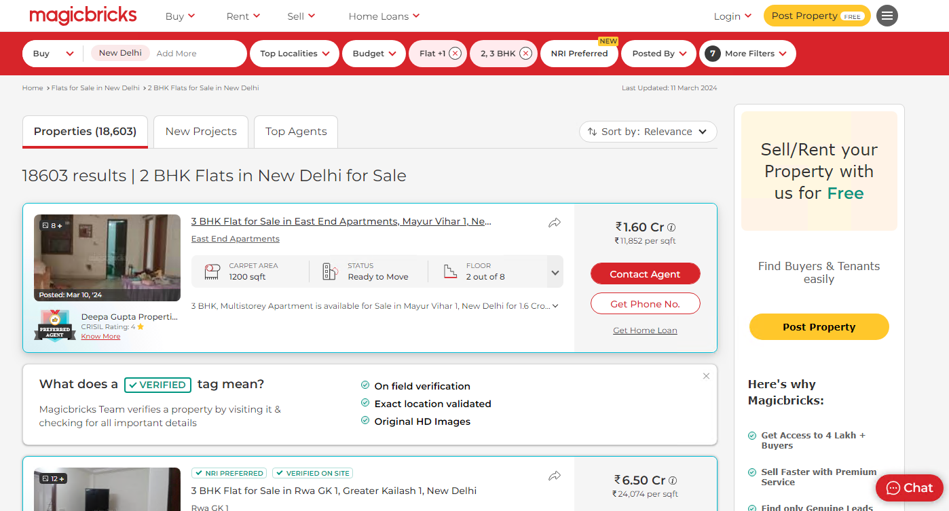949x511 pixels.
Task: Open the Chat widget
Action: [x=909, y=487]
